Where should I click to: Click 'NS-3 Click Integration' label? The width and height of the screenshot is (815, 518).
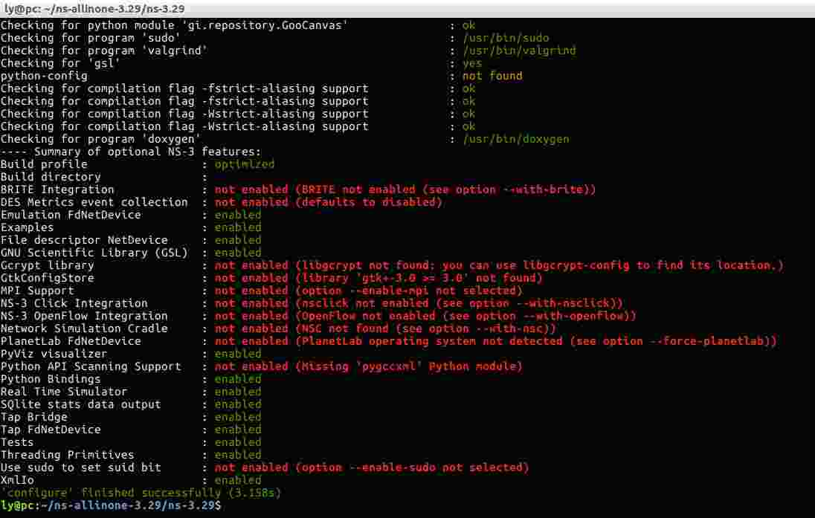74,303
